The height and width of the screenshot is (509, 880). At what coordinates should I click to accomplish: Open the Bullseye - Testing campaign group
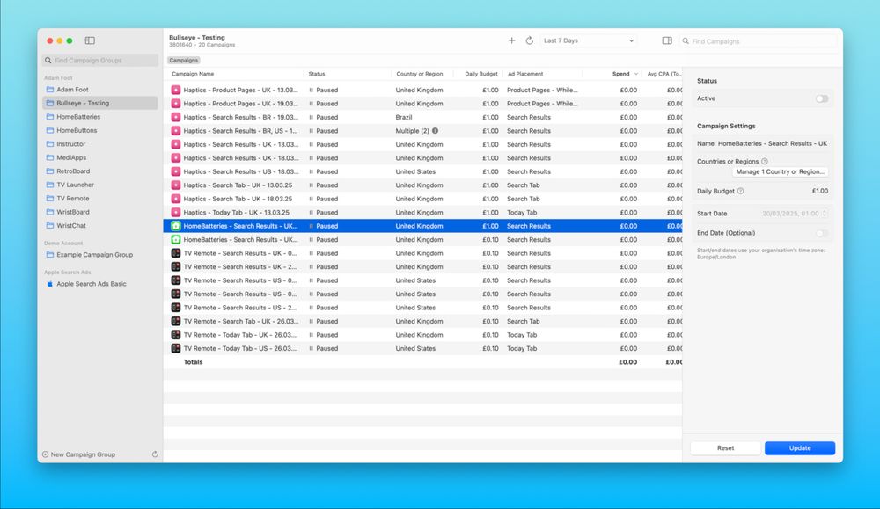pos(100,103)
